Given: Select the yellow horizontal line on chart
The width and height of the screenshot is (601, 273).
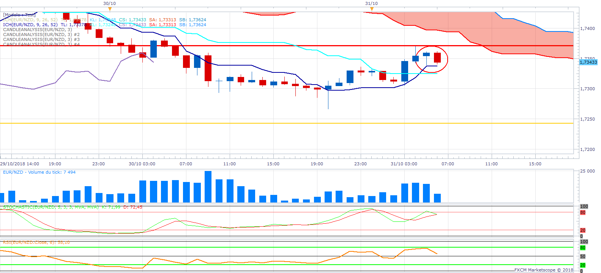Looking at the screenshot, I should coord(287,123).
